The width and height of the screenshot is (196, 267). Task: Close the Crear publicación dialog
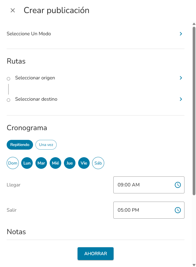coord(13,10)
